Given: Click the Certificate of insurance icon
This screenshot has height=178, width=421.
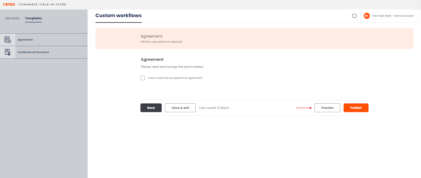Looking at the screenshot, I should tap(8, 52).
